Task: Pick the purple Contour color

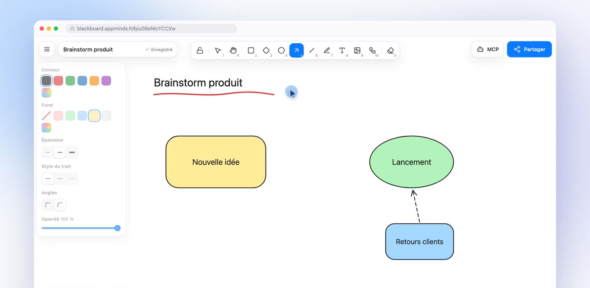Action: click(106, 81)
